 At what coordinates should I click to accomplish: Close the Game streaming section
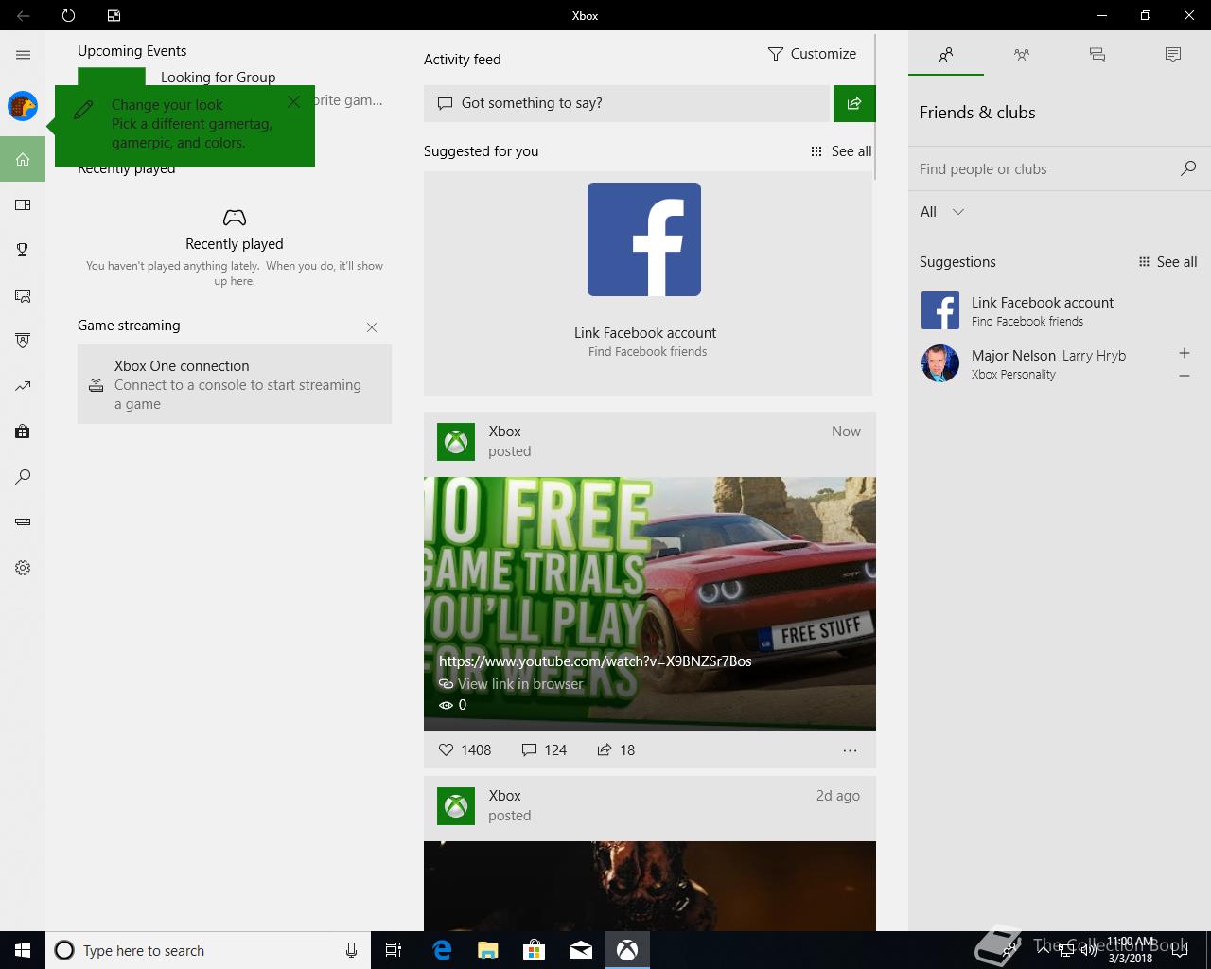click(372, 327)
